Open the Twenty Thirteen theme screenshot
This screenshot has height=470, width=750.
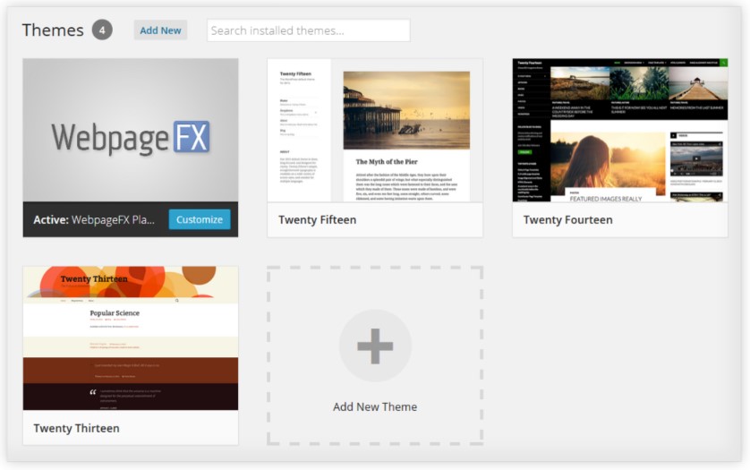pos(131,338)
